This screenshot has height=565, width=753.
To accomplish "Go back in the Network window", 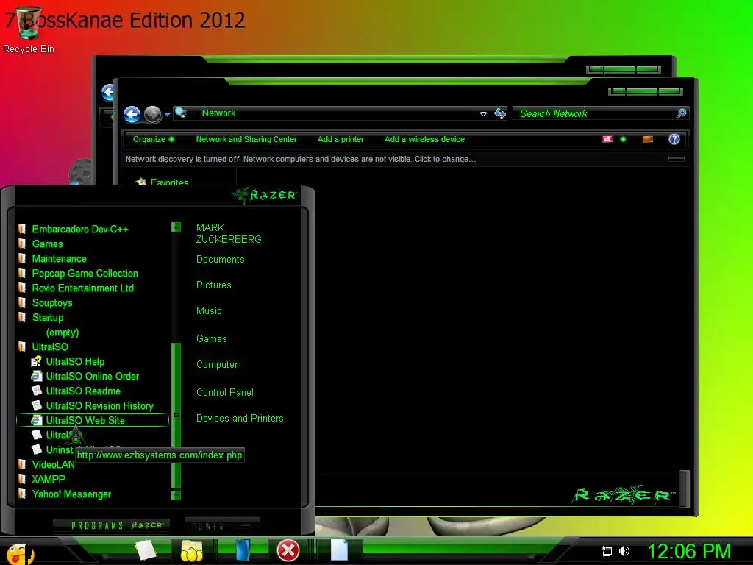I will coord(132,114).
